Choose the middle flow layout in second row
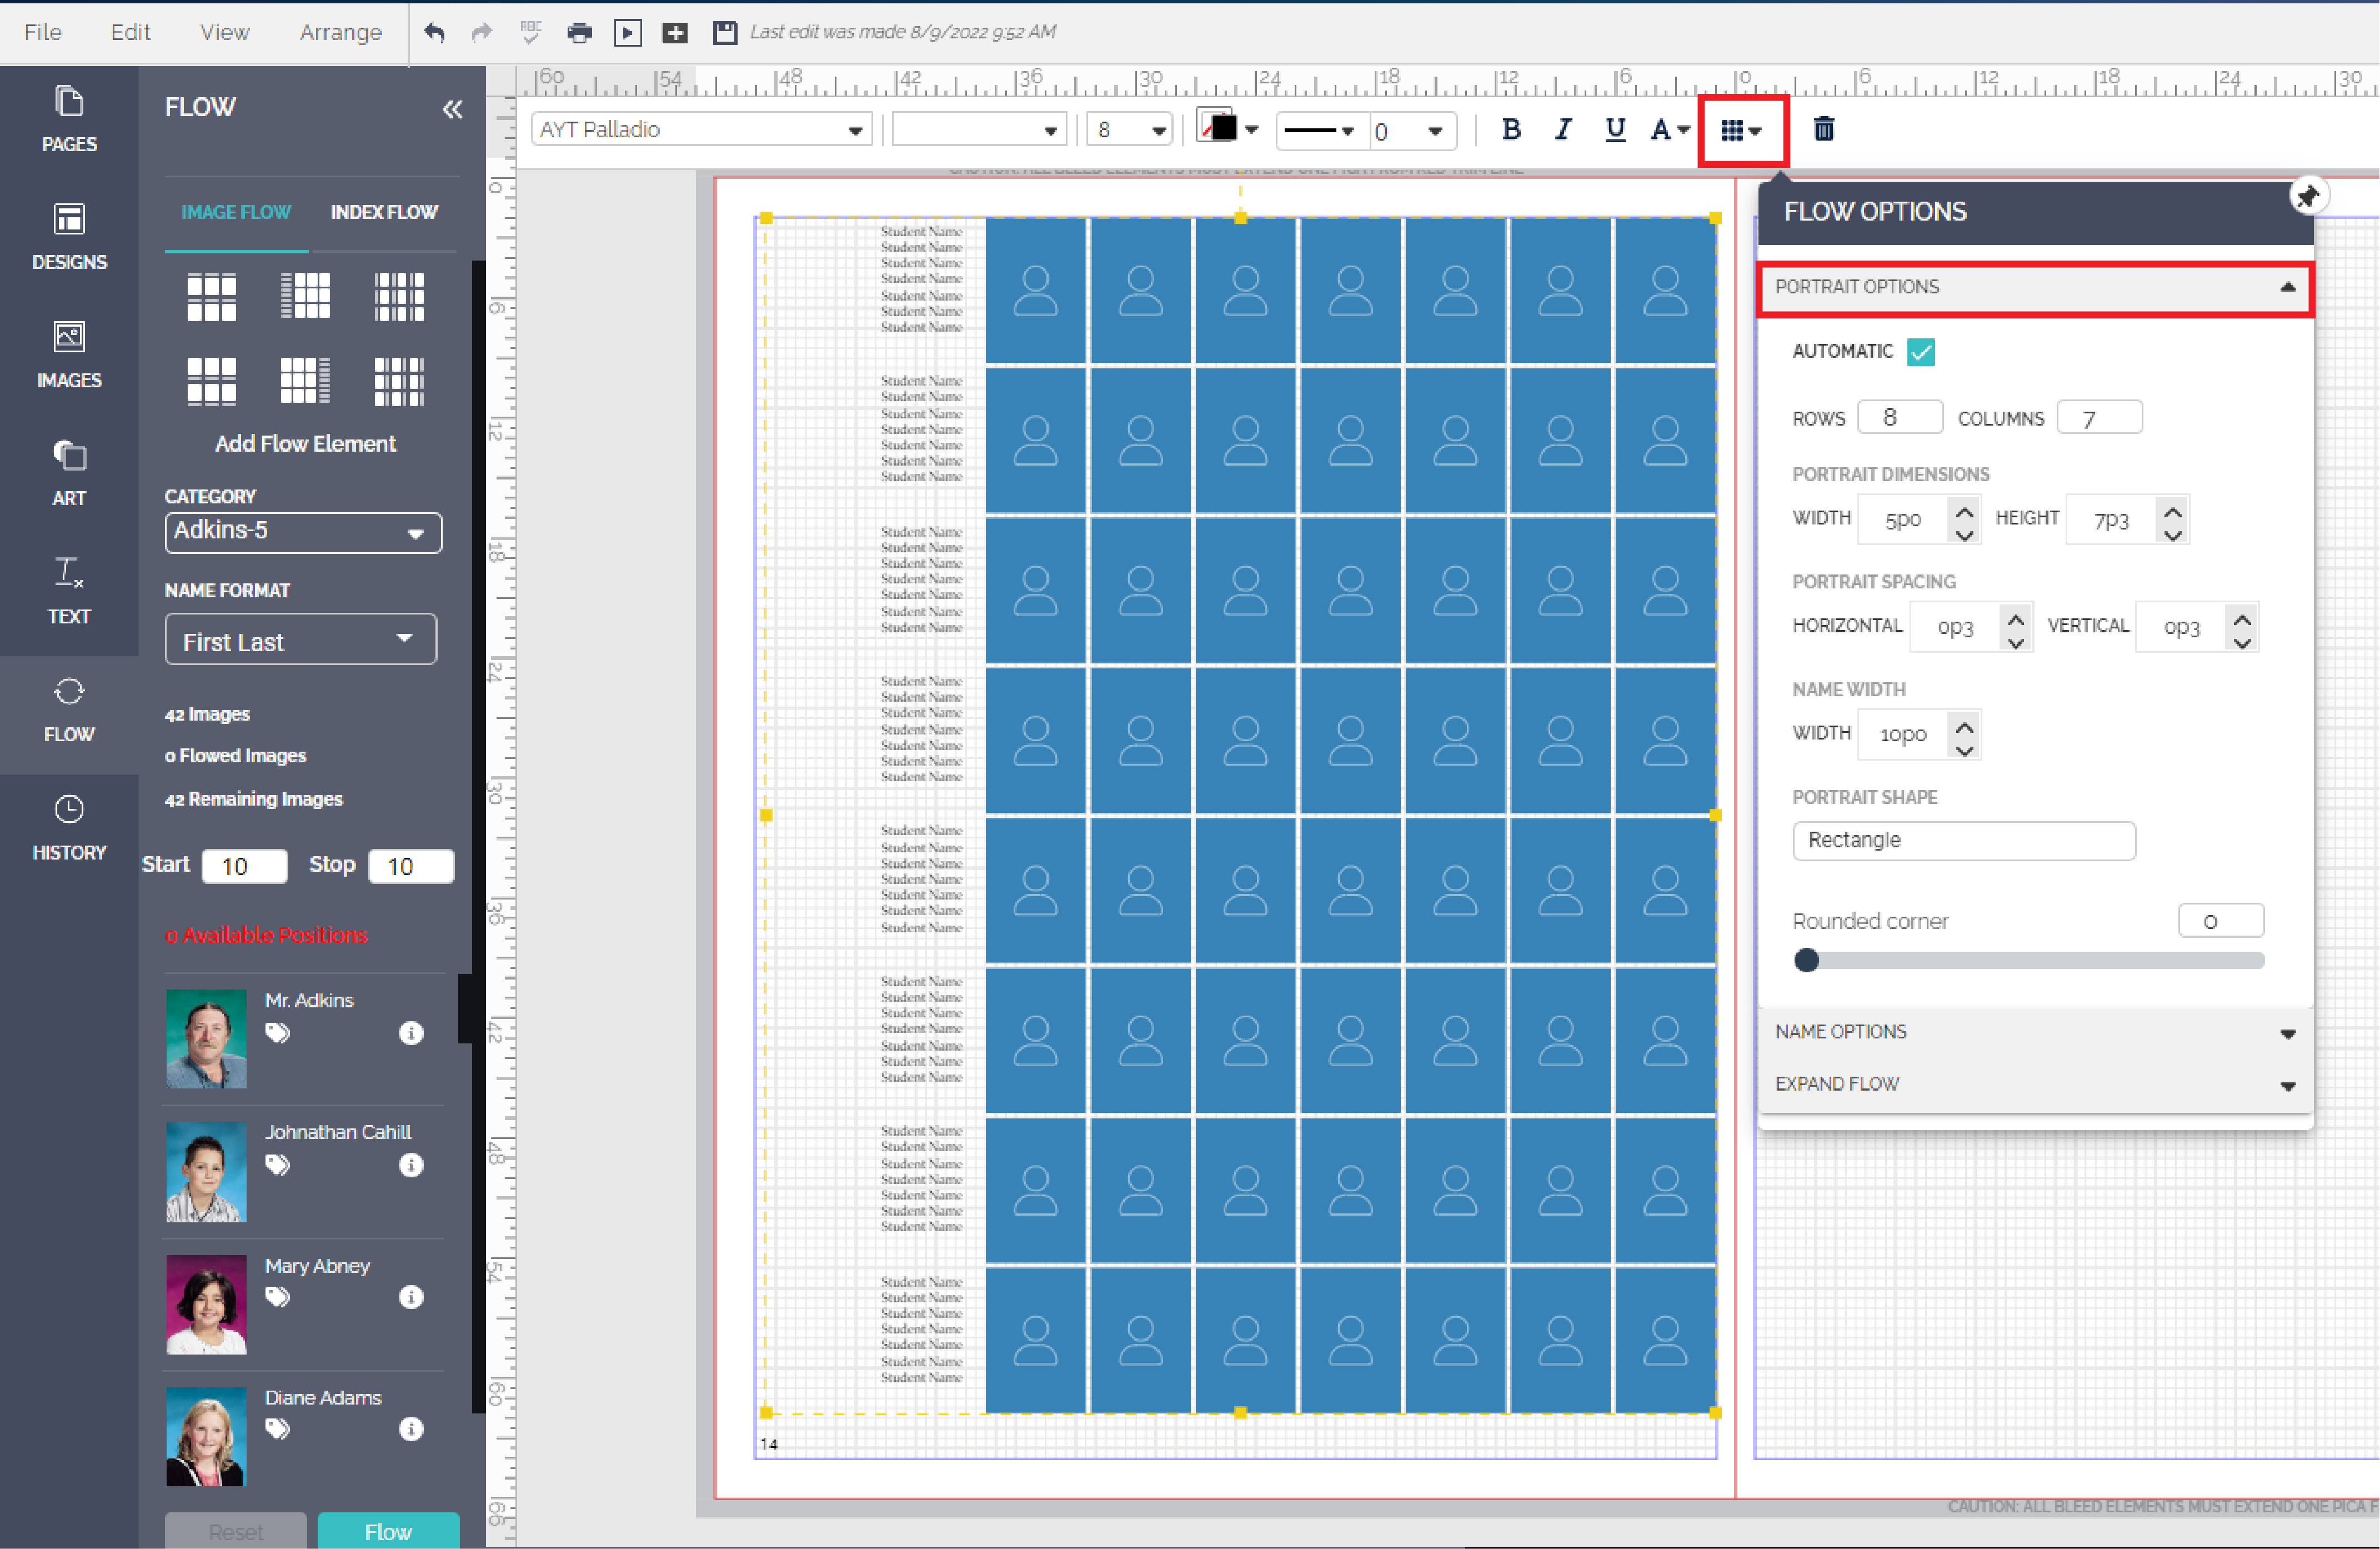Image resolution: width=2380 pixels, height=1549 pixels. 305,381
